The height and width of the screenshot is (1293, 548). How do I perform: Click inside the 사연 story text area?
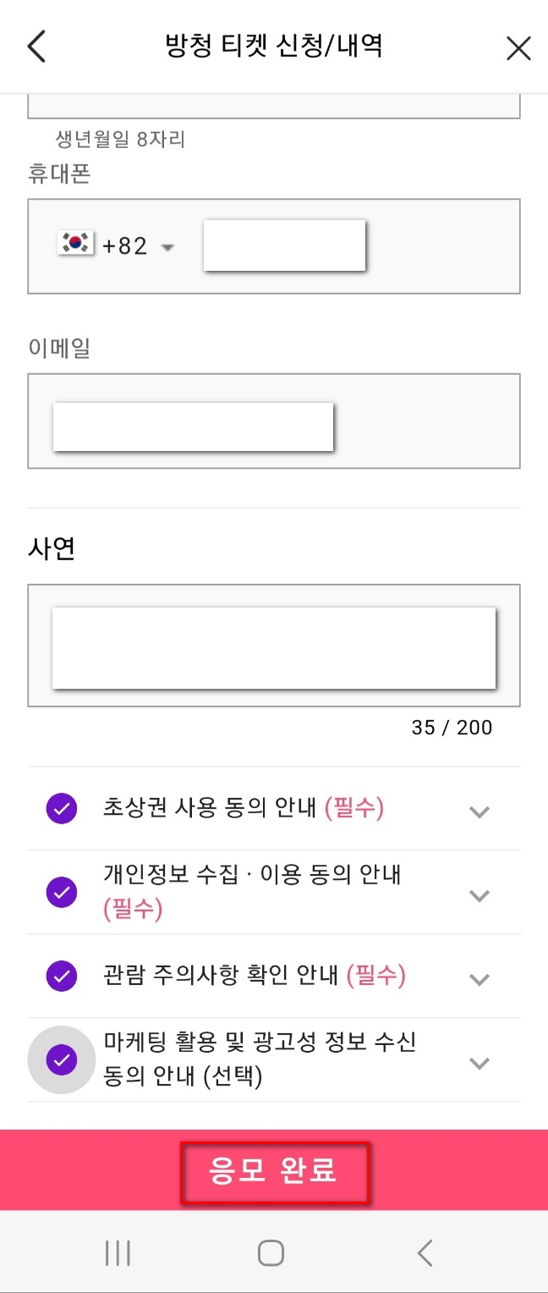(274, 647)
